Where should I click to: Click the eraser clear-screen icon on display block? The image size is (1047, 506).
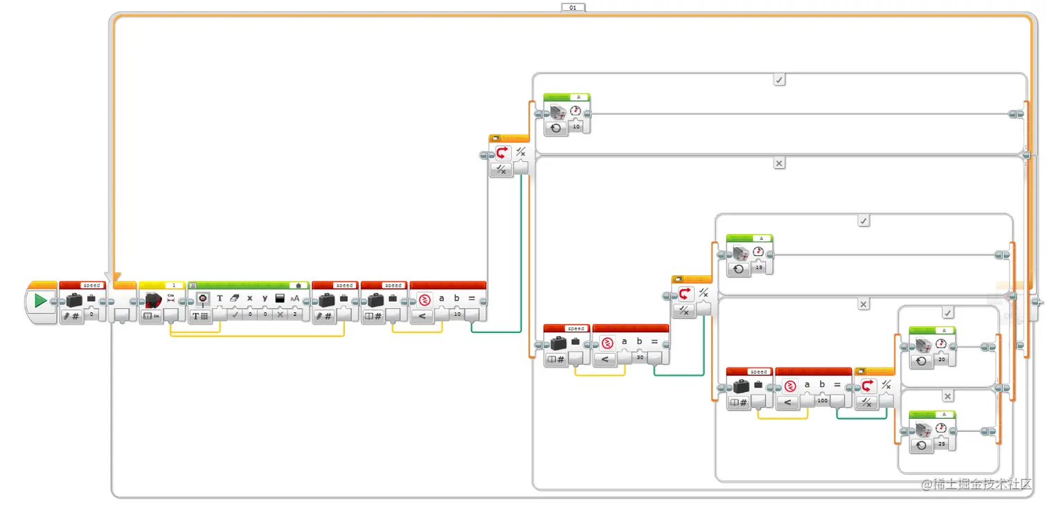[x=235, y=298]
